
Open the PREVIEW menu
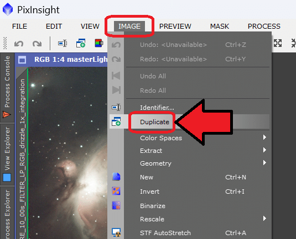click(x=175, y=26)
